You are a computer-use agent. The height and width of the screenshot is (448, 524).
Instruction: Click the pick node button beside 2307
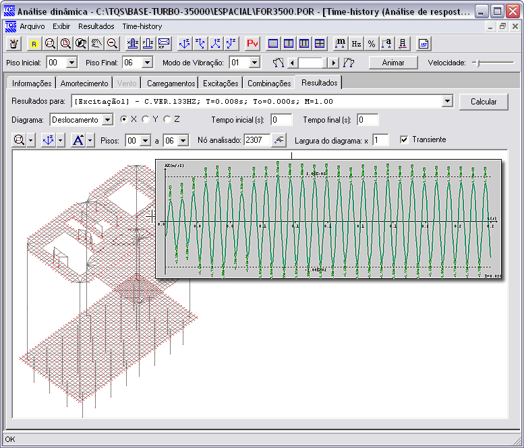279,140
